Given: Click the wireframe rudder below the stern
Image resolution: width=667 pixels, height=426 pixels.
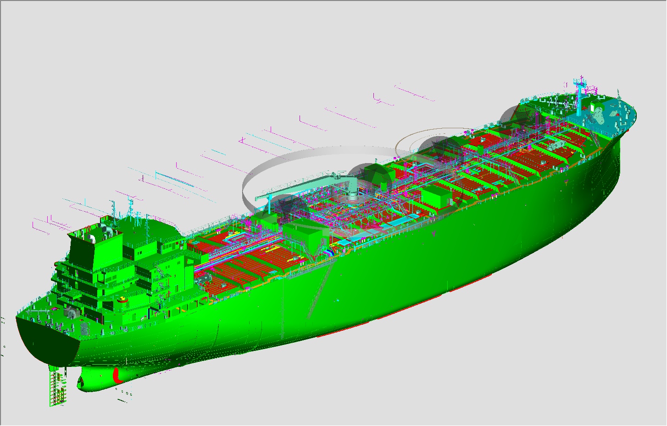Looking at the screenshot, I should pos(57,387).
